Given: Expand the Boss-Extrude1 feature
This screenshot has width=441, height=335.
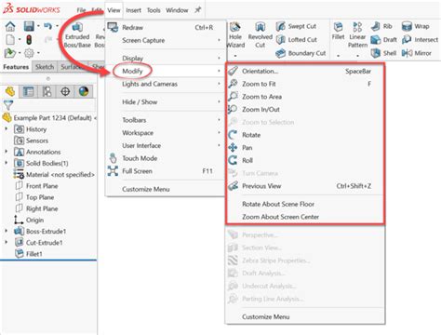Looking at the screenshot, I should 6,231.
